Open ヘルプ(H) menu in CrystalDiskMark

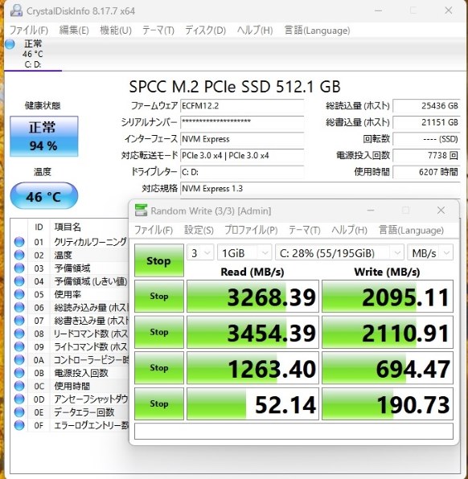tap(350, 230)
